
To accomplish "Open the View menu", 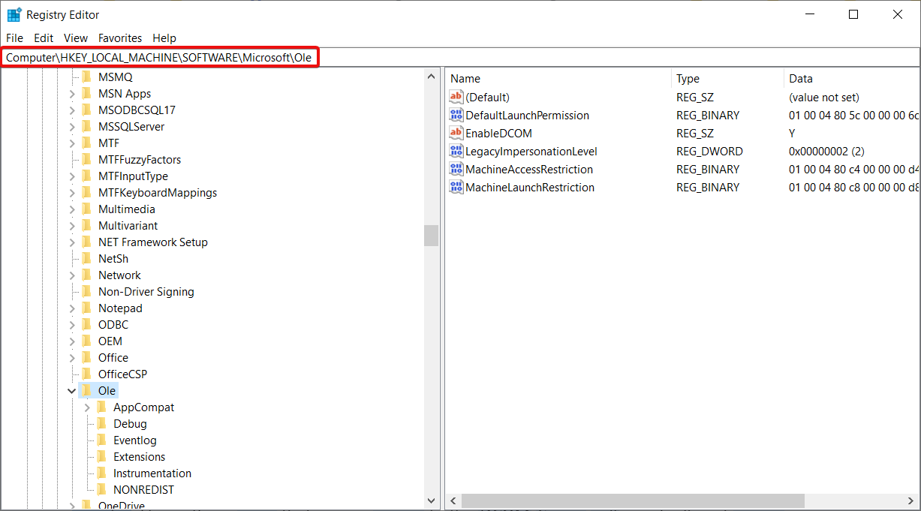I will point(76,38).
